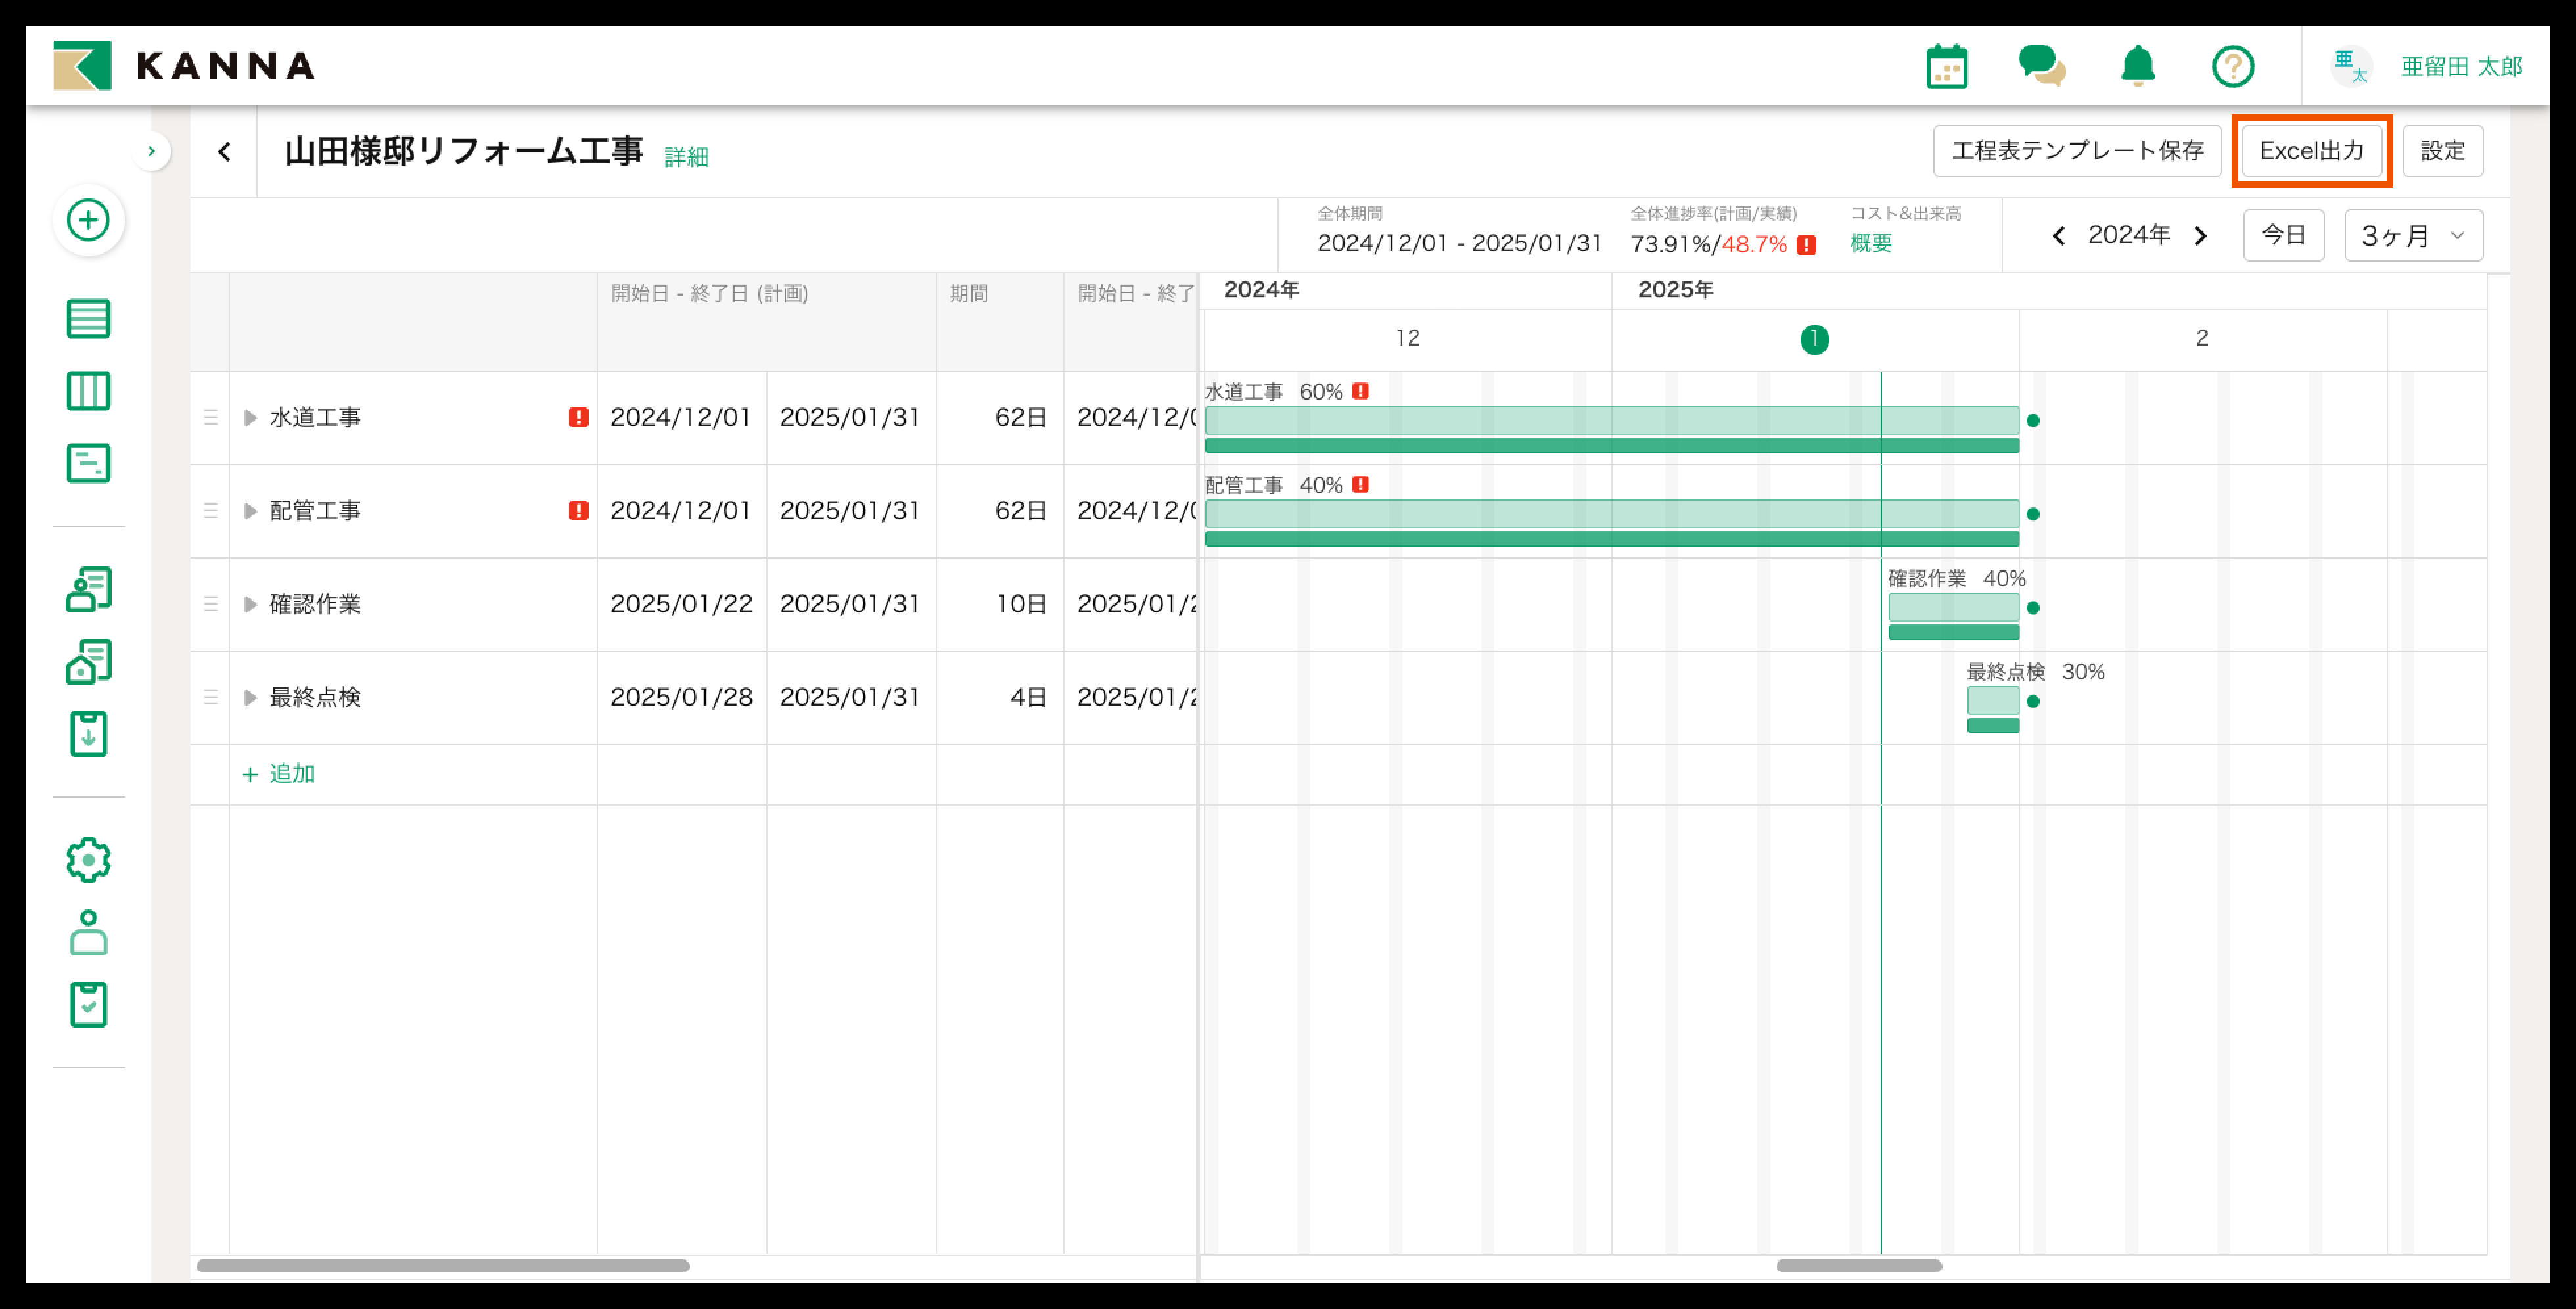Open the settings gear icon in sidebar
Image resolution: width=2576 pixels, height=1309 pixels.
coord(88,860)
